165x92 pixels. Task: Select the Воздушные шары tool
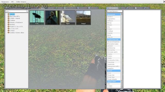114,44
